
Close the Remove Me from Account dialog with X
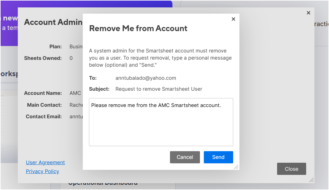233,19
